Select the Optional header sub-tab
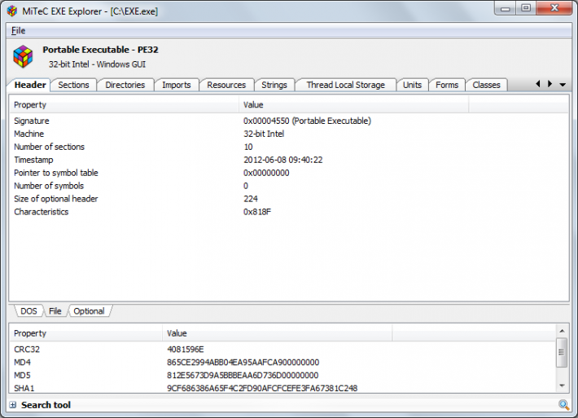Screen dimensions: 578x418 [x=89, y=311]
